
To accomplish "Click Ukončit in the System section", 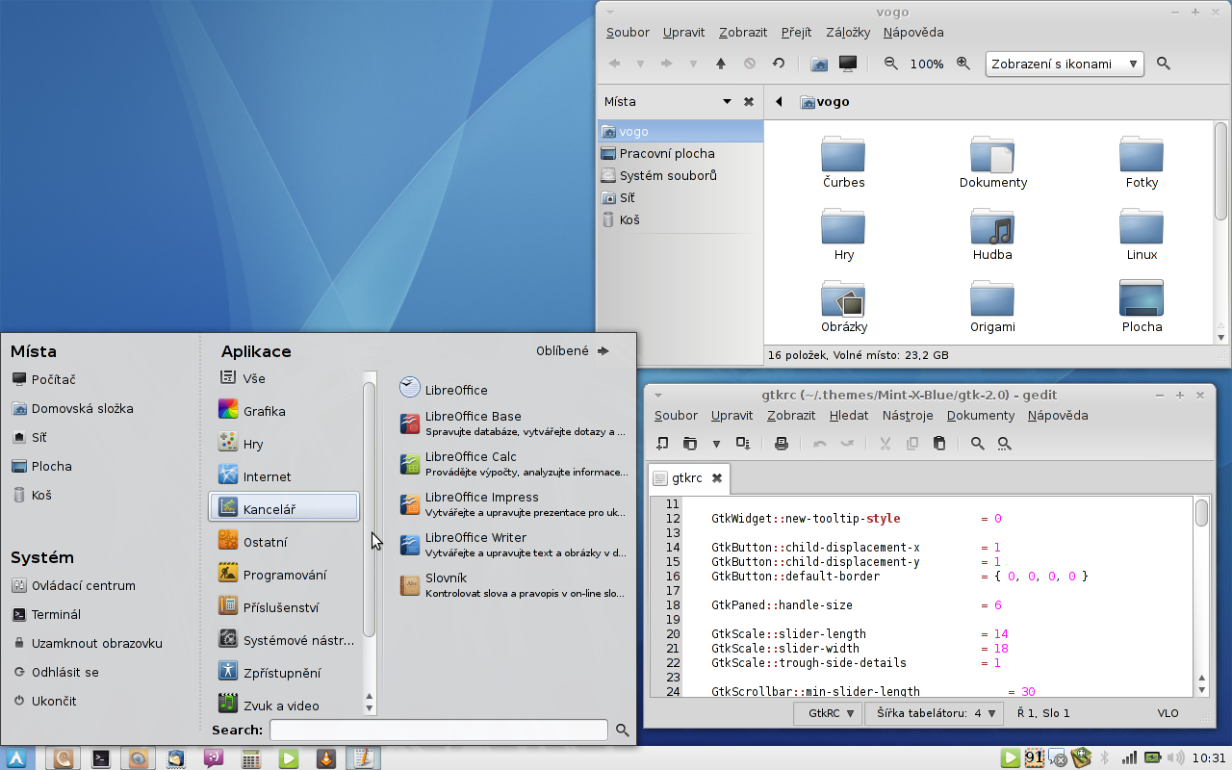I will click(44, 701).
